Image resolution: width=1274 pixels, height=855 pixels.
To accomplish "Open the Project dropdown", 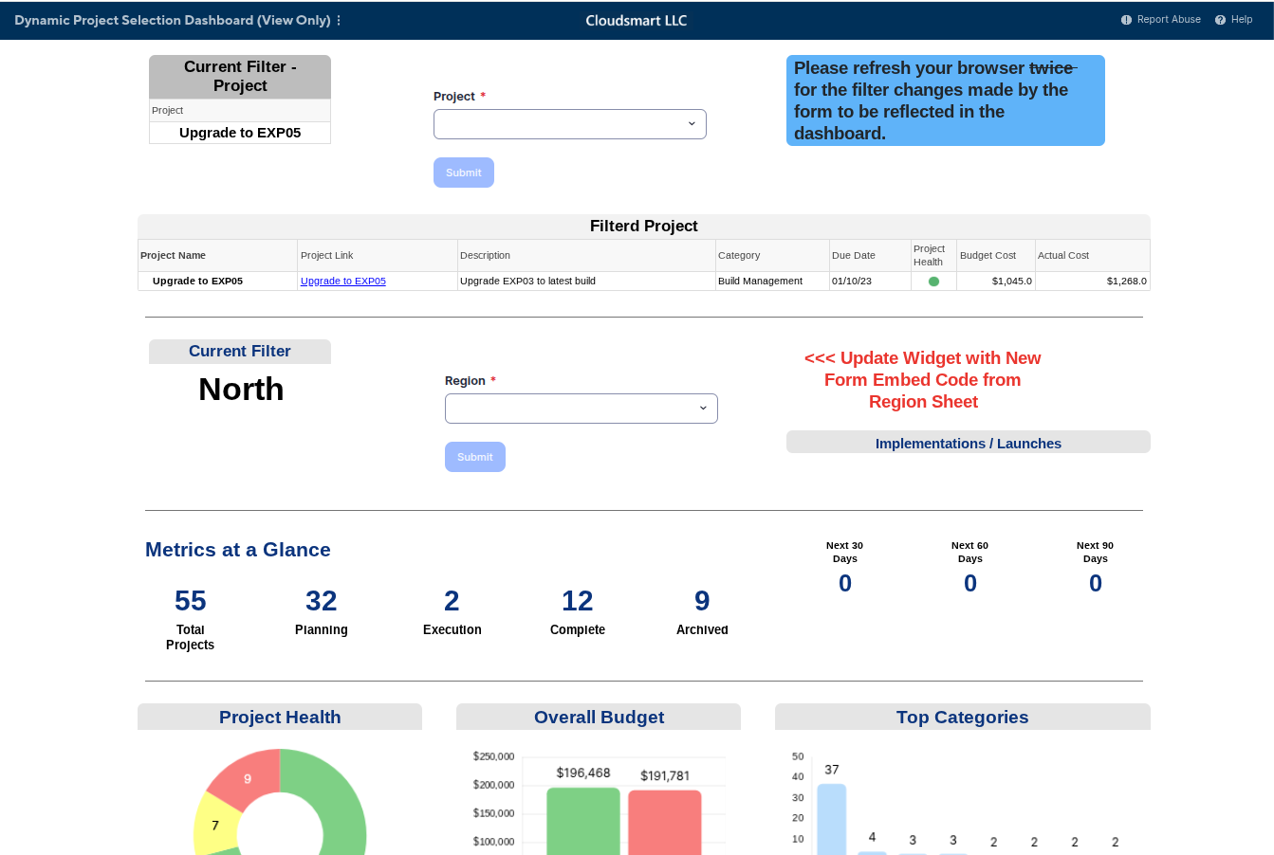I will click(570, 124).
